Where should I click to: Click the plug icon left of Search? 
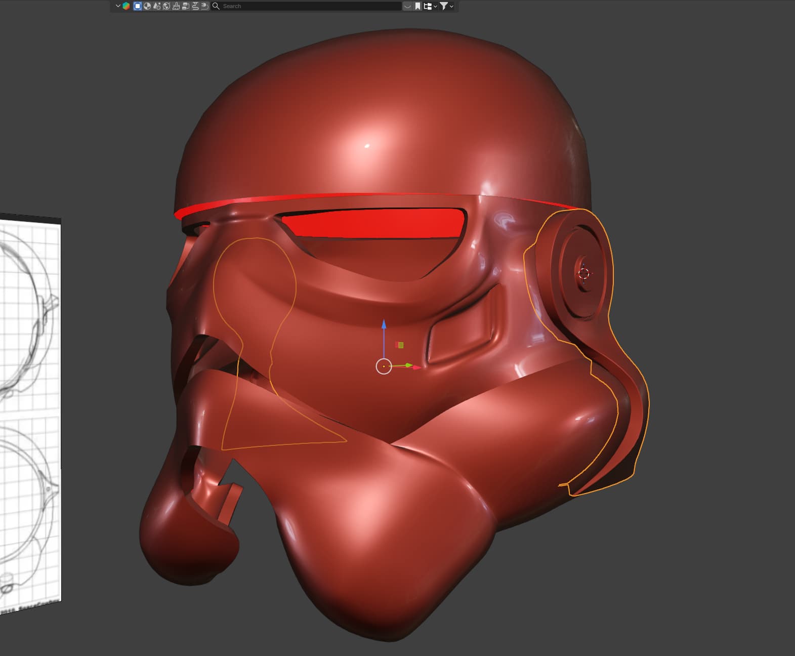pos(204,6)
